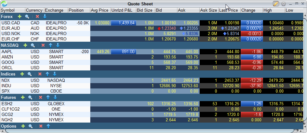
Task: Select the ORCL symbol
Action: pos(7,68)
